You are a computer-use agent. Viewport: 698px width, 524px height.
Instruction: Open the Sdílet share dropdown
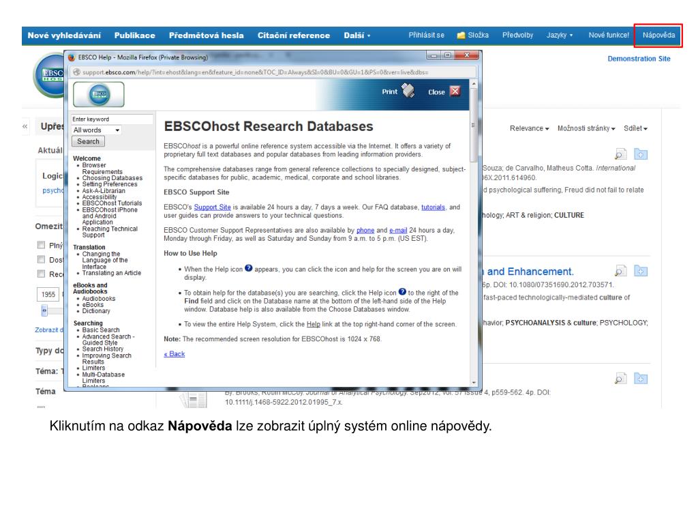point(636,128)
